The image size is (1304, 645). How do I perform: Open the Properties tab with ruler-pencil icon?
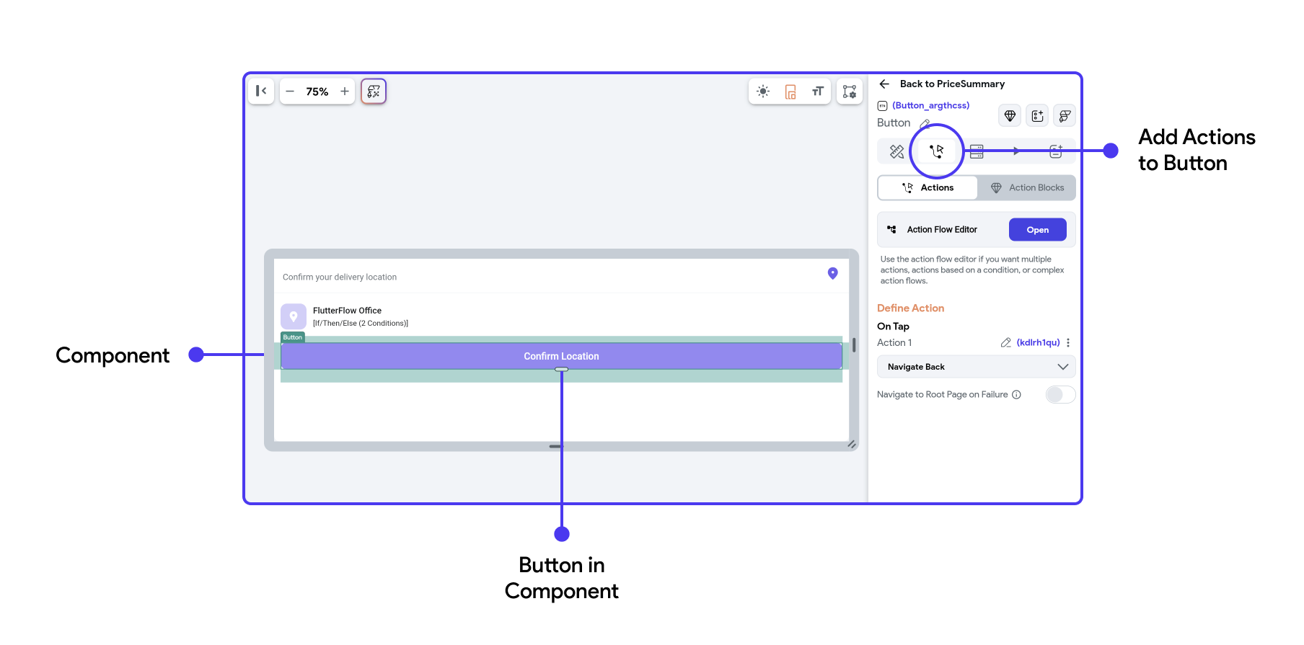896,151
